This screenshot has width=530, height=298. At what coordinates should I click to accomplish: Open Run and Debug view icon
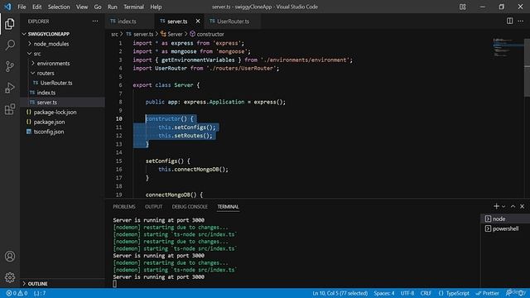point(10,88)
